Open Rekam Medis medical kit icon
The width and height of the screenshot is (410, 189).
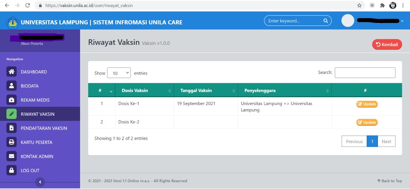12,100
